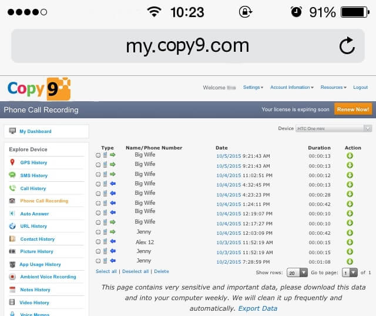376x316 pixels.
Task: Expand the Resources menu
Action: [x=333, y=88]
